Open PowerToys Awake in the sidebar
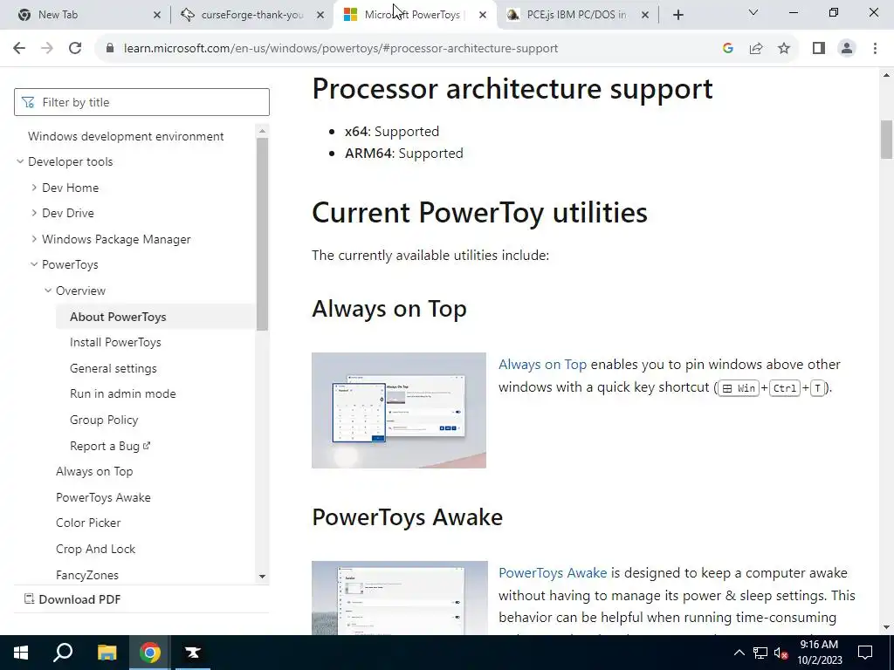894x670 pixels. coord(103,497)
